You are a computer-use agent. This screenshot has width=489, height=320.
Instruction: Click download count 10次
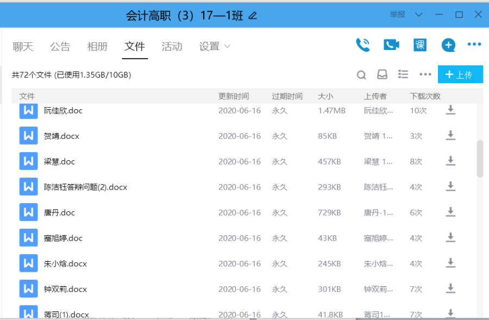(418, 110)
